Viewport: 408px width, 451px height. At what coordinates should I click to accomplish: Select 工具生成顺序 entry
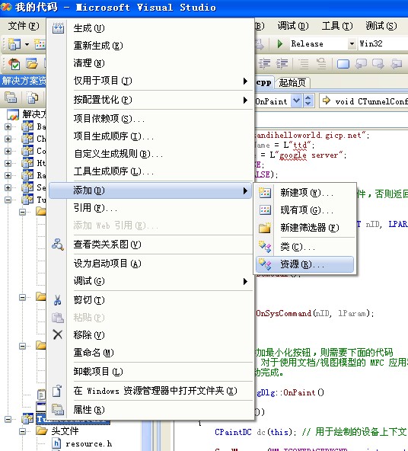click(x=151, y=171)
